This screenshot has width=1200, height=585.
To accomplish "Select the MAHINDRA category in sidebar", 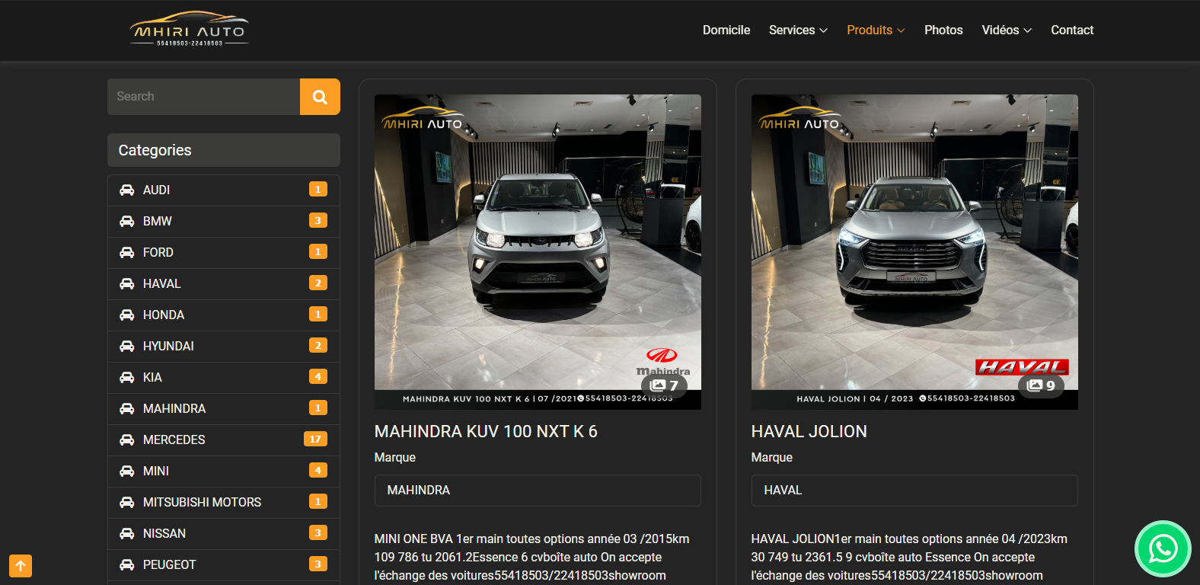I will click(x=174, y=408).
